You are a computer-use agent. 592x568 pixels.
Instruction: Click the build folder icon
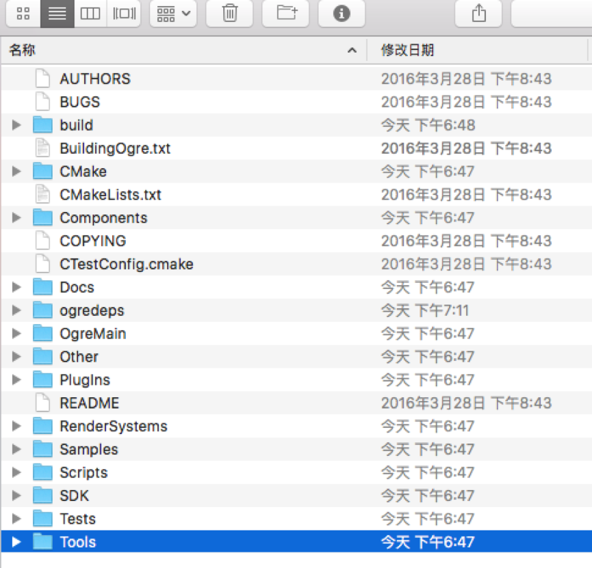point(42,125)
